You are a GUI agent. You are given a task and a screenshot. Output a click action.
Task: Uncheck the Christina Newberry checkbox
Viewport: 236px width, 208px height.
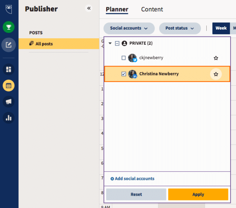click(123, 74)
